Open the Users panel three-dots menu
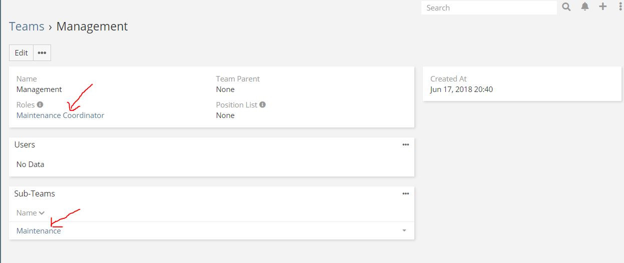624x263 pixels. pos(405,145)
